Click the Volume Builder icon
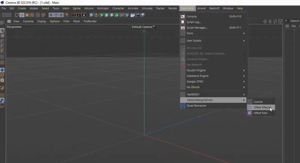300x163 pixels. pos(117,15)
